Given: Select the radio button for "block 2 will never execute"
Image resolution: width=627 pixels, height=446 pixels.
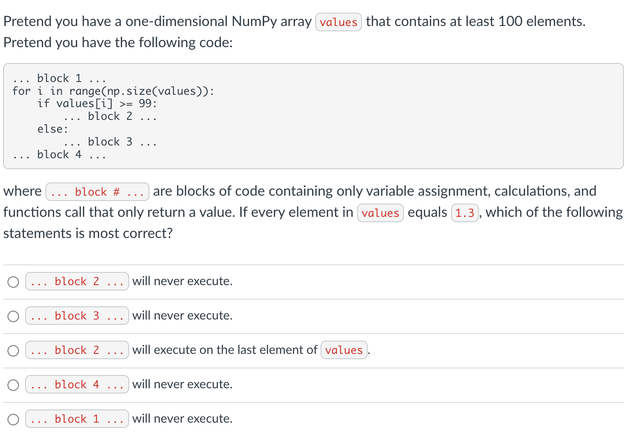Looking at the screenshot, I should [x=13, y=281].
